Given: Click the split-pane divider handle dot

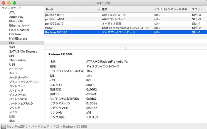Looking at the screenshot, I should click(x=126, y=48).
